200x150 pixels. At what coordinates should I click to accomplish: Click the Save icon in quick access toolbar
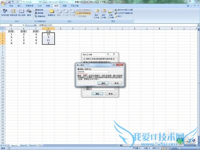tap(9, 2)
